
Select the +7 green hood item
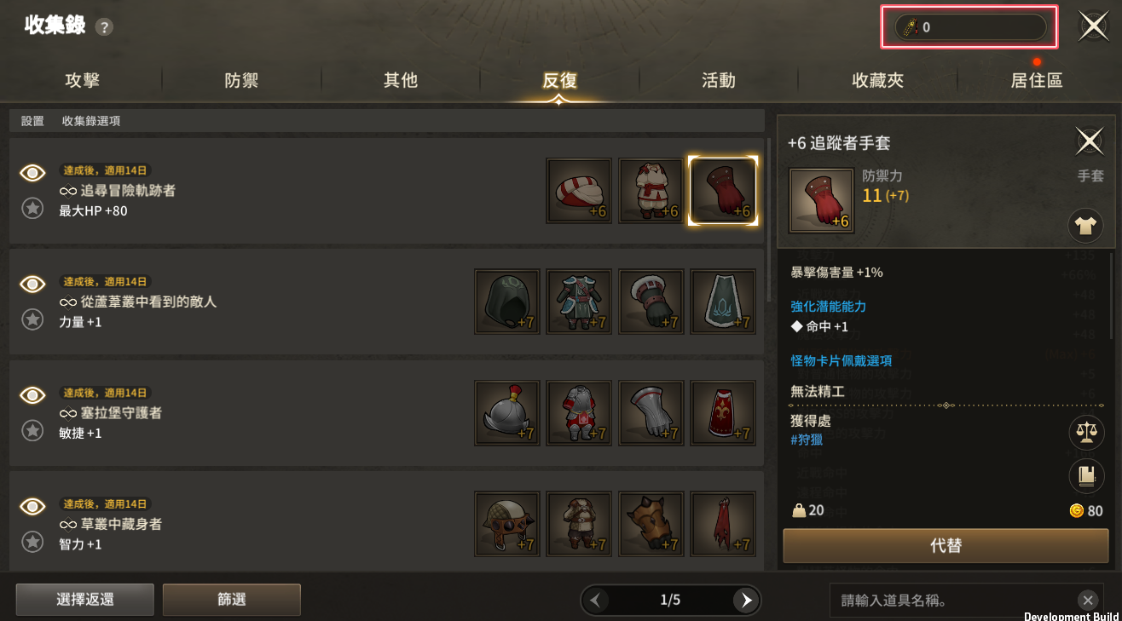click(507, 302)
